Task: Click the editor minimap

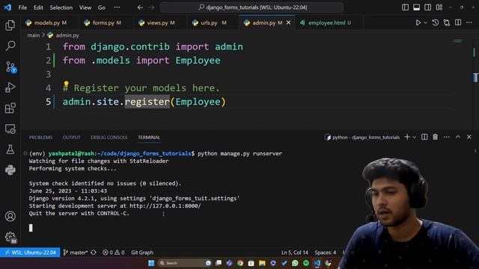Action: coord(457,41)
